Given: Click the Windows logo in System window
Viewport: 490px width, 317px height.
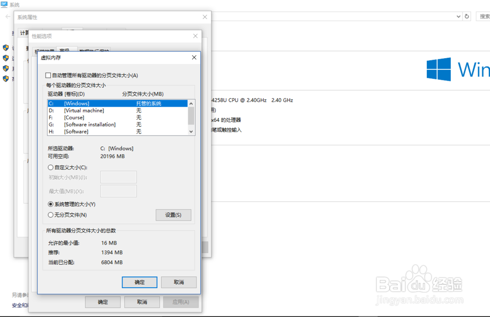Looking at the screenshot, I should pyautogui.click(x=439, y=69).
